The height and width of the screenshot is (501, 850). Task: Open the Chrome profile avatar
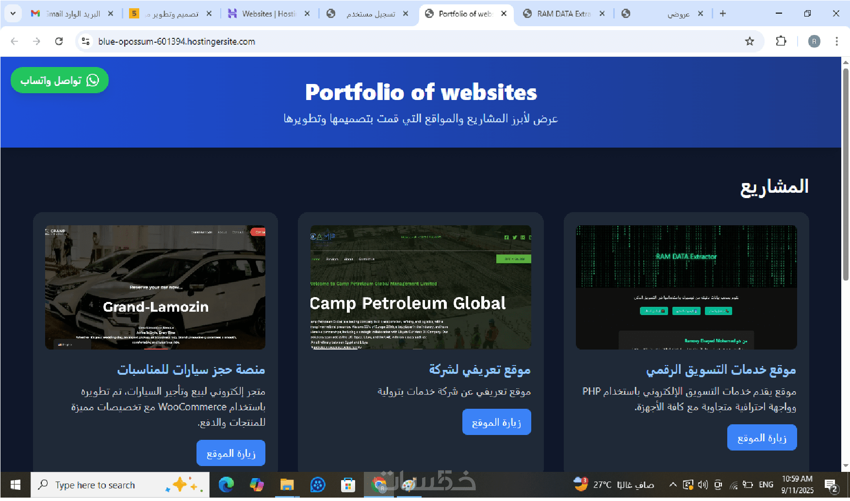(814, 41)
